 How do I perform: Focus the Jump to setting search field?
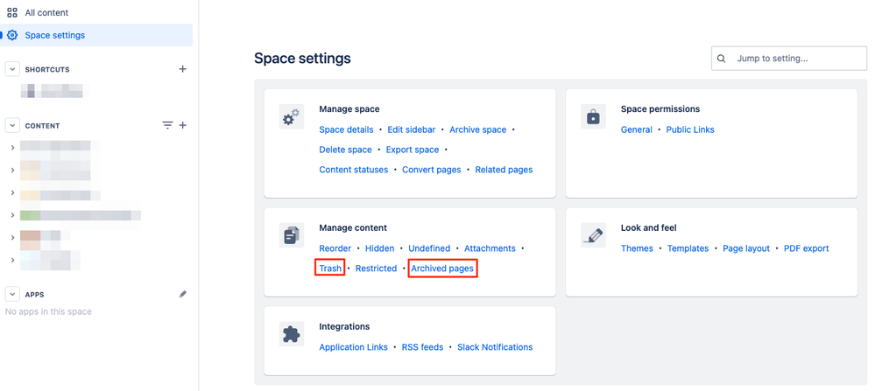[789, 58]
